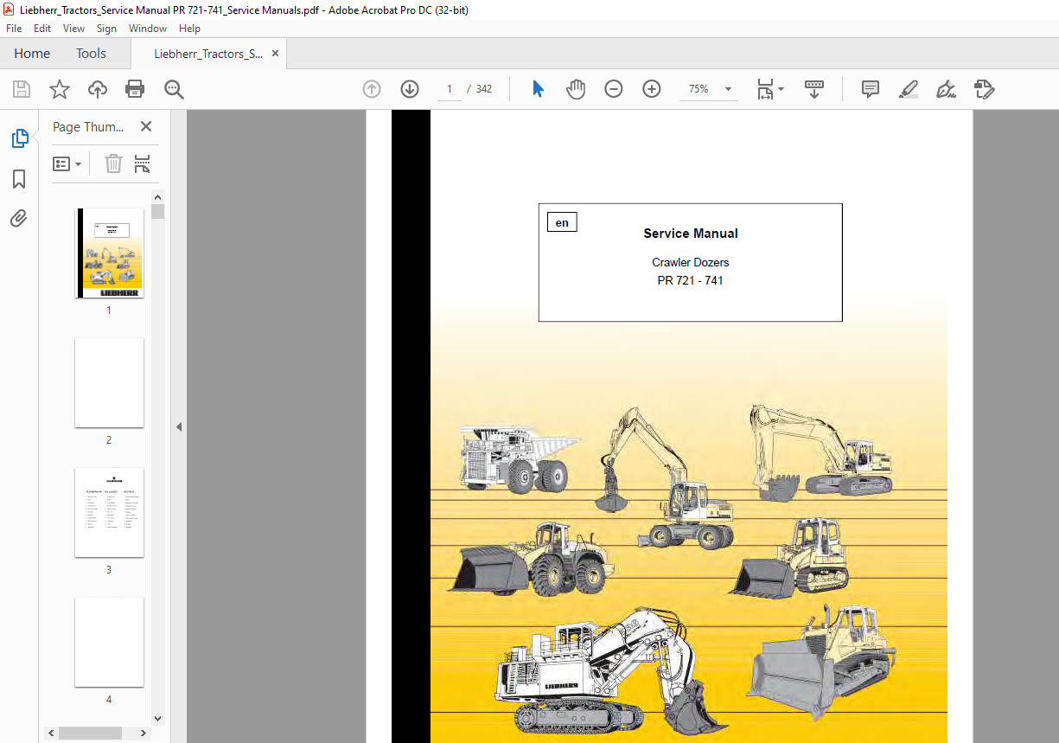Activate the Hand pan tool
The image size is (1059, 743).
576,89
